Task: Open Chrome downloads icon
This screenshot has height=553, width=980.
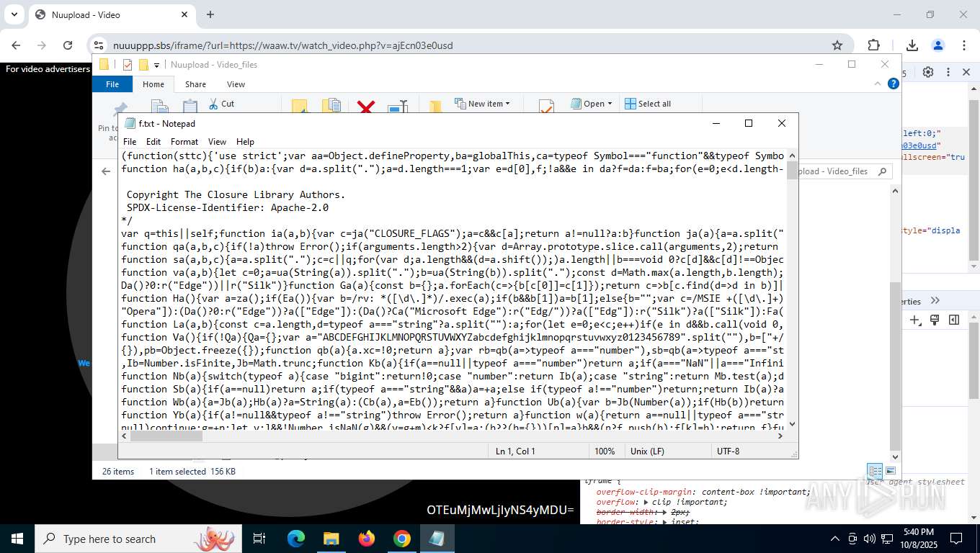Action: point(912,45)
